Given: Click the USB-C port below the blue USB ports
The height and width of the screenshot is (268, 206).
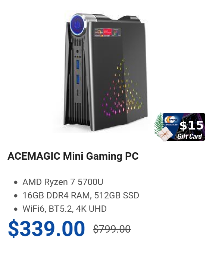Looking at the screenshot, I should click(78, 93).
